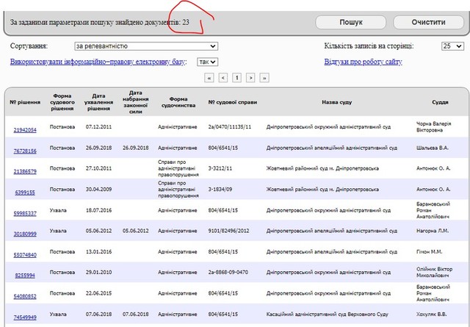The image size is (470, 327).
Task: Open the Використовувати інформаційно-правову електронну базу link
Action: point(98,62)
